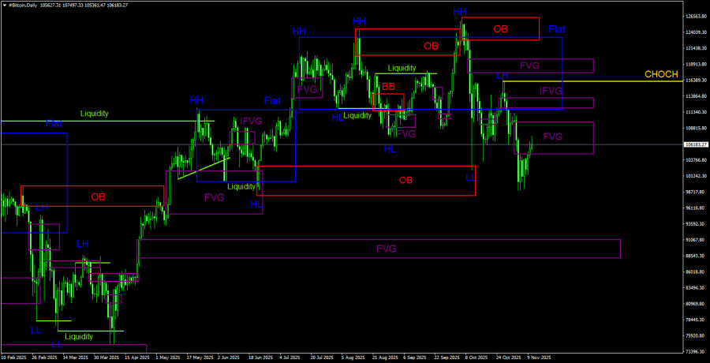Viewport: 710px width, 363px height.
Task: Click the small triangle icon before #Bitcoin,Daily
Action: coord(4,4)
